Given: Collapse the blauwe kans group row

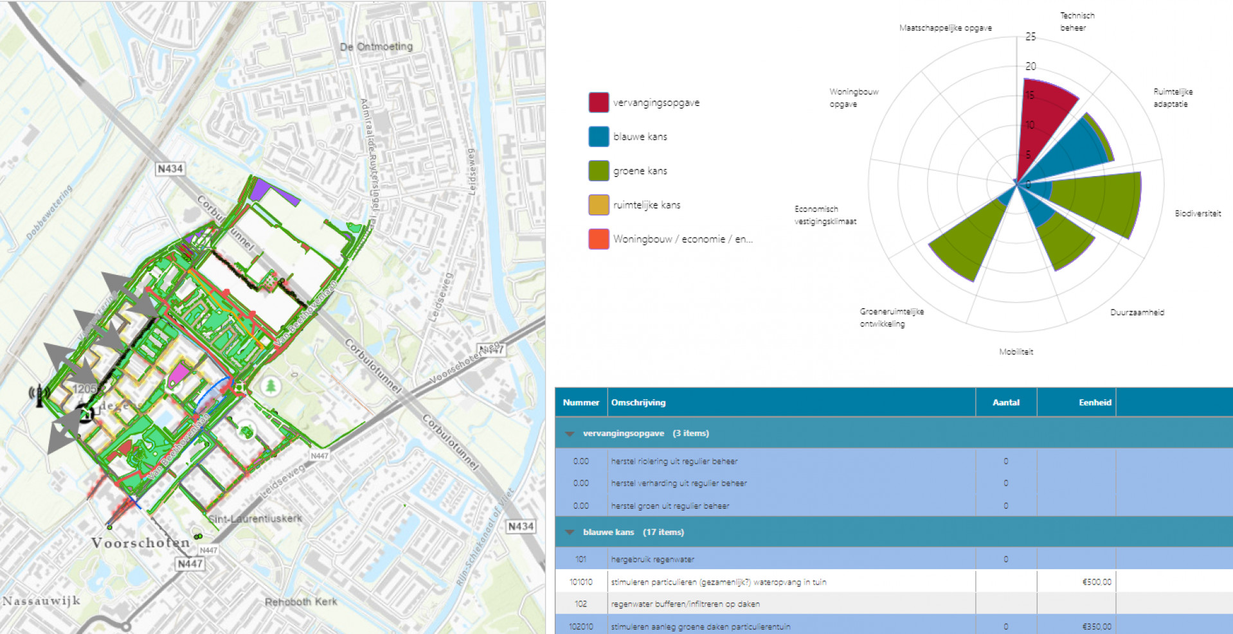Looking at the screenshot, I should click(x=570, y=533).
